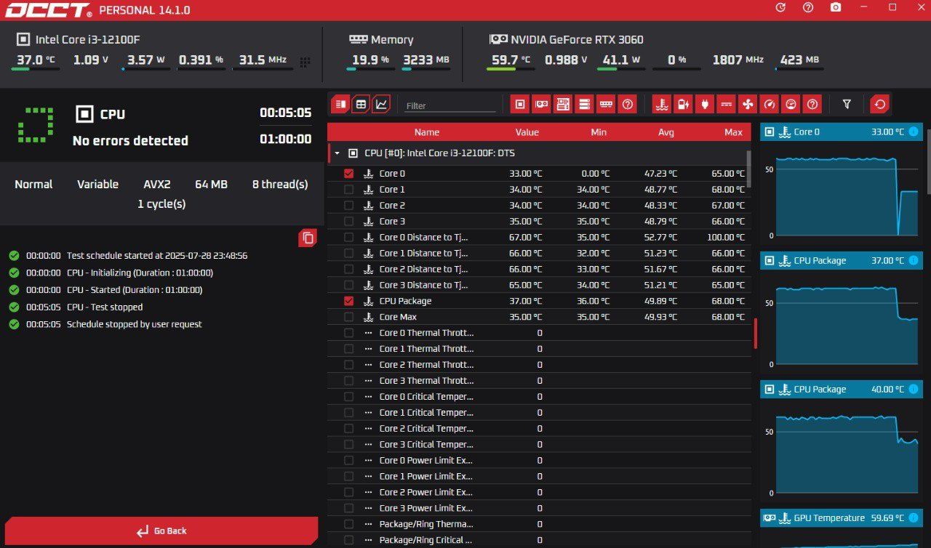Screen dimensions: 931x548
Task: Click the Intel Core i3-12100F header label
Action: click(87, 39)
